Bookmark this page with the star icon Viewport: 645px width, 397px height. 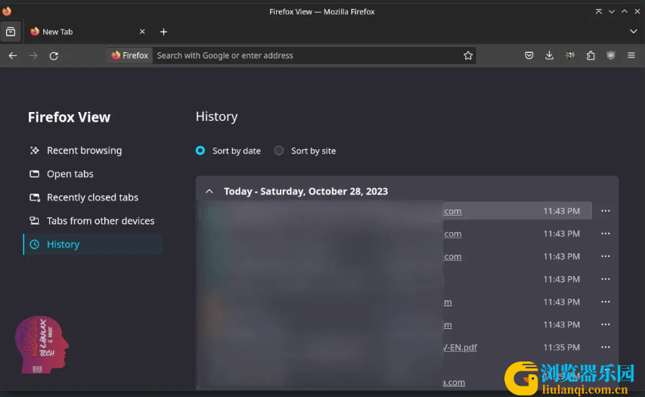coord(468,55)
